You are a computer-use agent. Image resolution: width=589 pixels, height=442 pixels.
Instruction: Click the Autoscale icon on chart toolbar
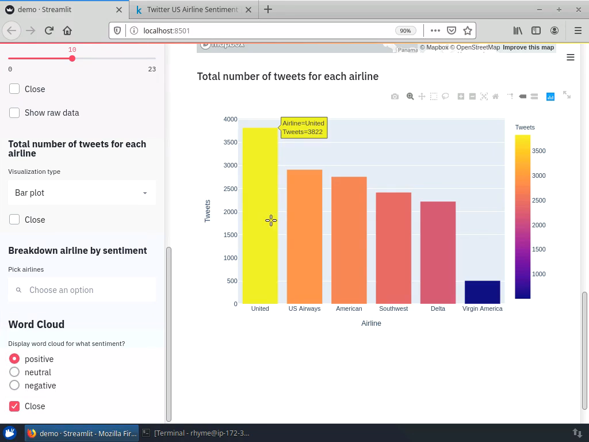point(484,97)
